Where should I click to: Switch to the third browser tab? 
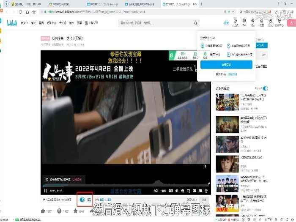[x=102, y=4]
